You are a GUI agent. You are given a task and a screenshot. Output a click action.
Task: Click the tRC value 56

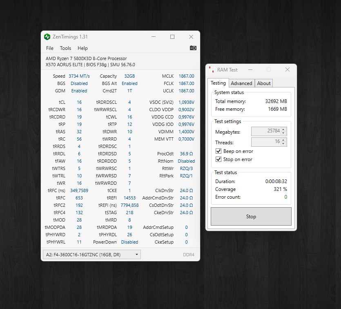79,139
